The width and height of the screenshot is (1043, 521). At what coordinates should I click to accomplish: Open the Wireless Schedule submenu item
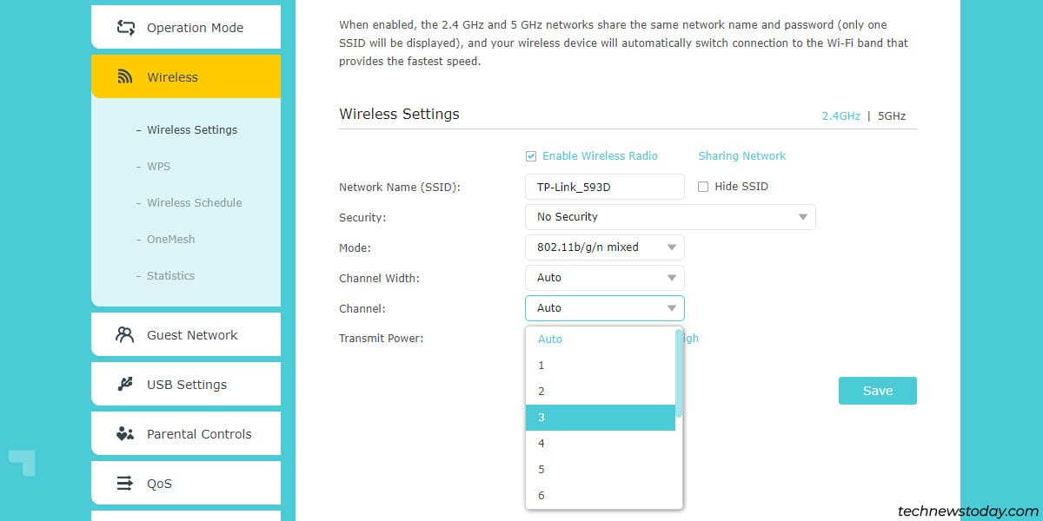pyautogui.click(x=195, y=203)
